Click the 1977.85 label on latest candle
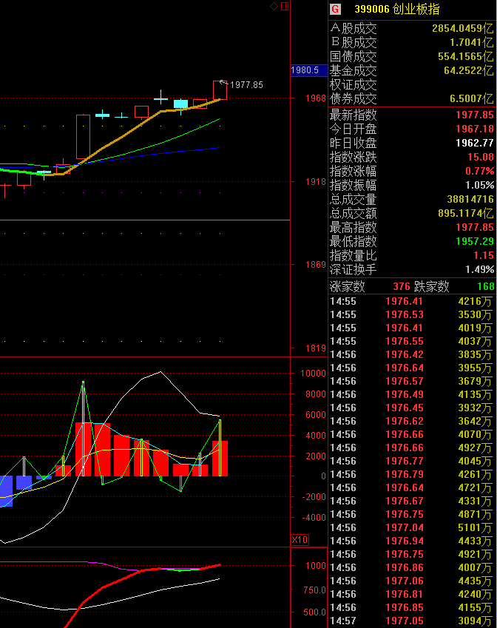Screen dimensions: 497x628 (x=246, y=85)
